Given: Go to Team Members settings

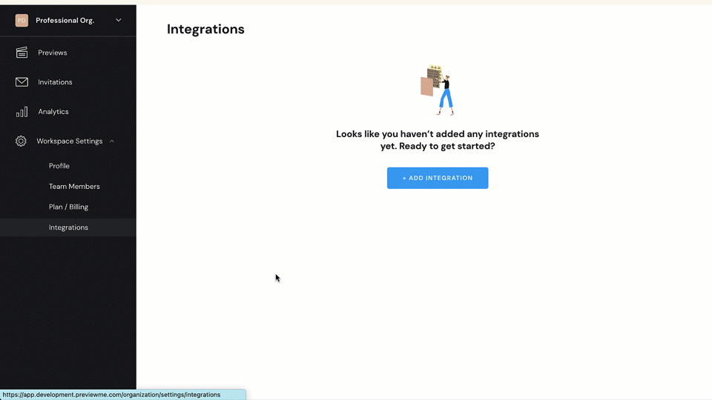Looking at the screenshot, I should 74,187.
